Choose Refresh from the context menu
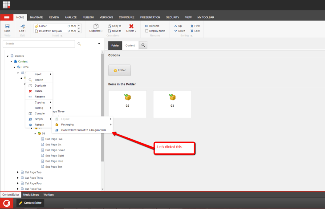Screen dimensions: 325x209 pos(39,125)
